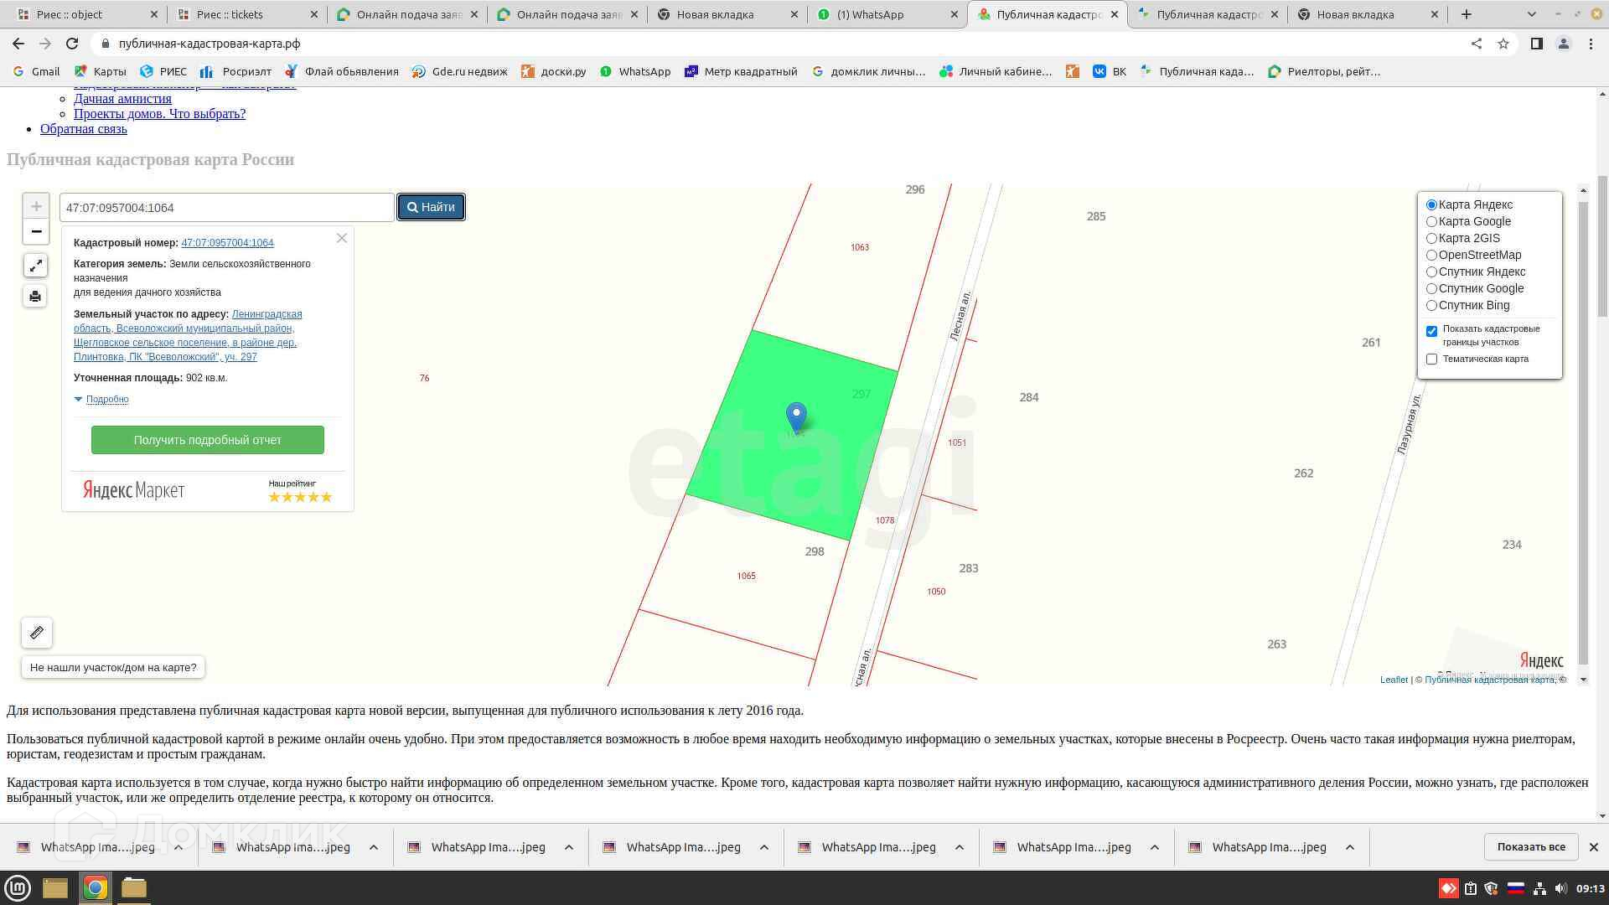The height and width of the screenshot is (905, 1609).
Task: Click the print map icon
Action: click(35, 296)
